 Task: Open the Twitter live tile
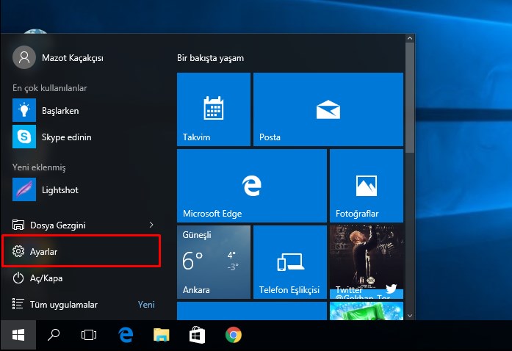[x=366, y=261]
